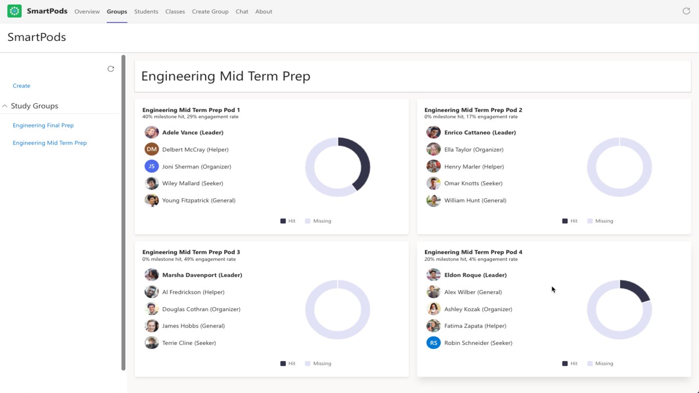Collapse the Study Groups section

(x=5, y=106)
